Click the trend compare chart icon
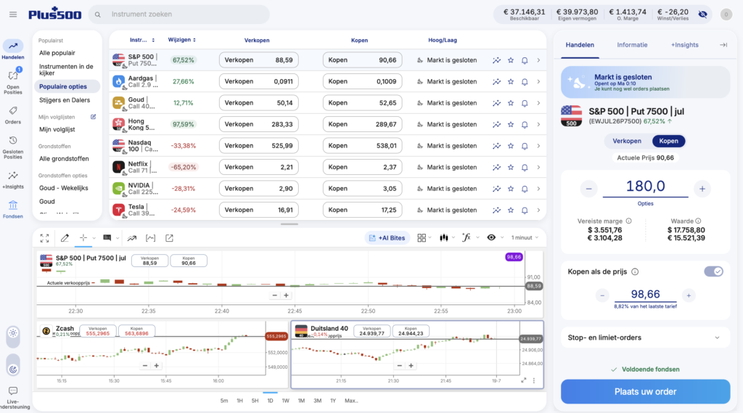 click(x=132, y=238)
